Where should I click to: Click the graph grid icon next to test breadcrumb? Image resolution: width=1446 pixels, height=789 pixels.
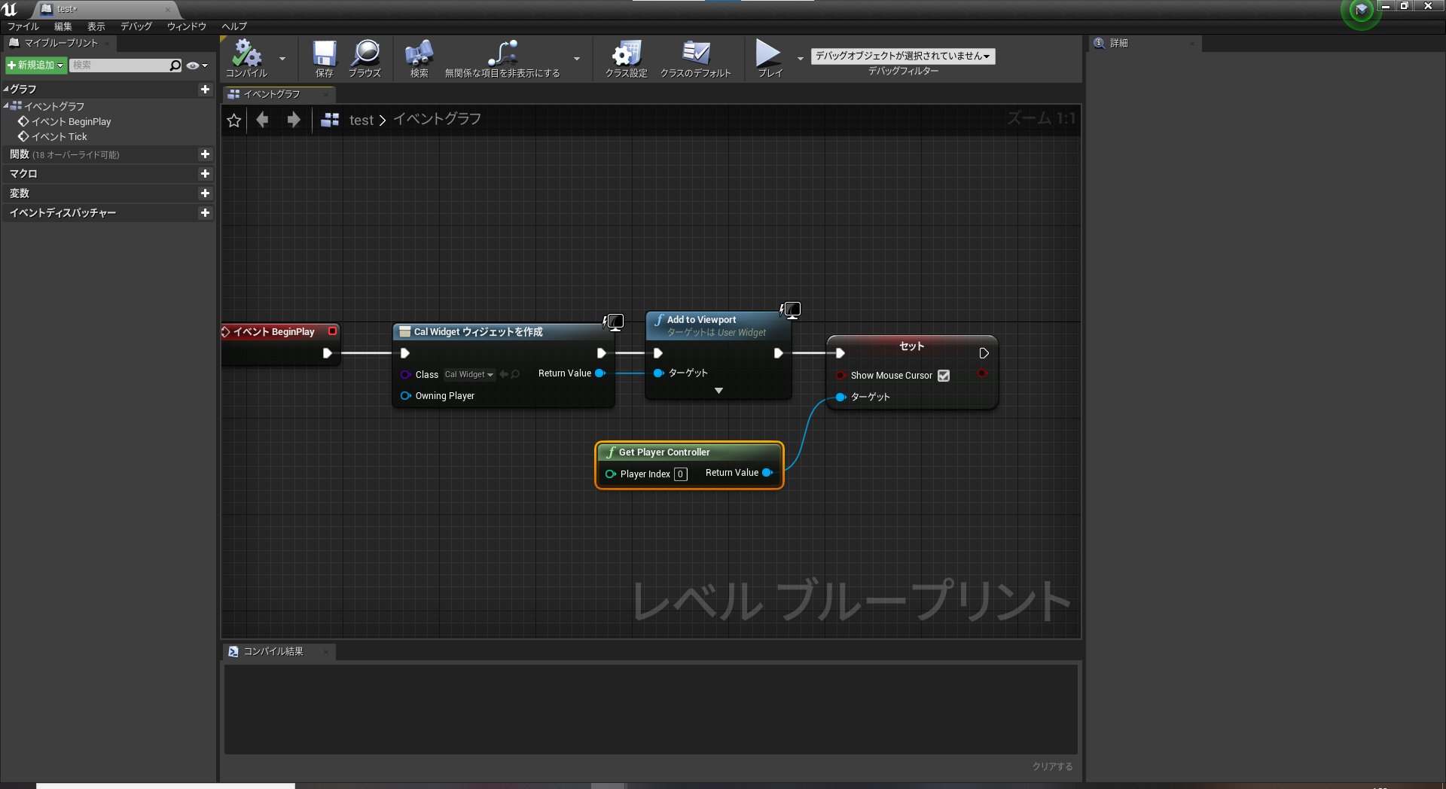[x=330, y=120]
